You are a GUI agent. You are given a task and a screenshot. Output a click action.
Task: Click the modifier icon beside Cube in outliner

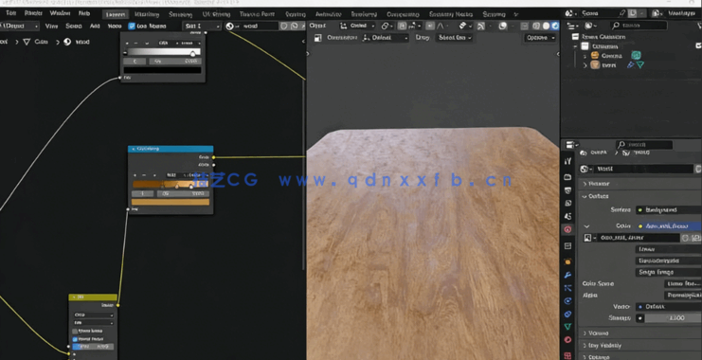coord(631,65)
